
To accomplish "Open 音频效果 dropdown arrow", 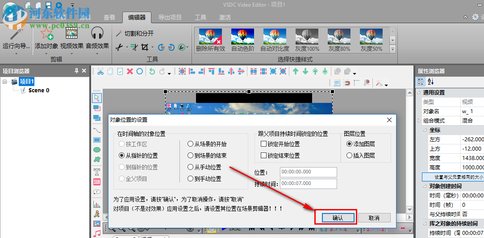I will pyautogui.click(x=97, y=53).
